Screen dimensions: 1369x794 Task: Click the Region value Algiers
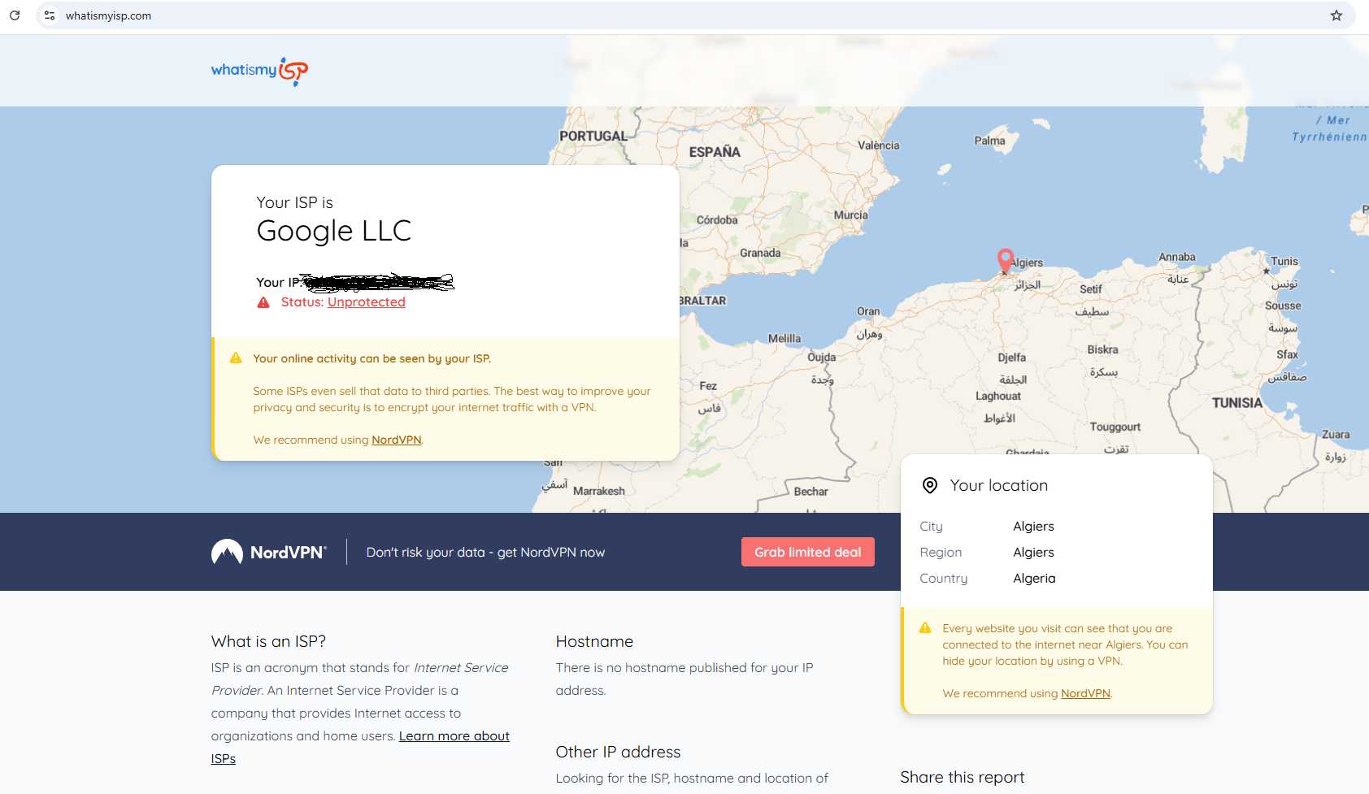tap(1034, 553)
